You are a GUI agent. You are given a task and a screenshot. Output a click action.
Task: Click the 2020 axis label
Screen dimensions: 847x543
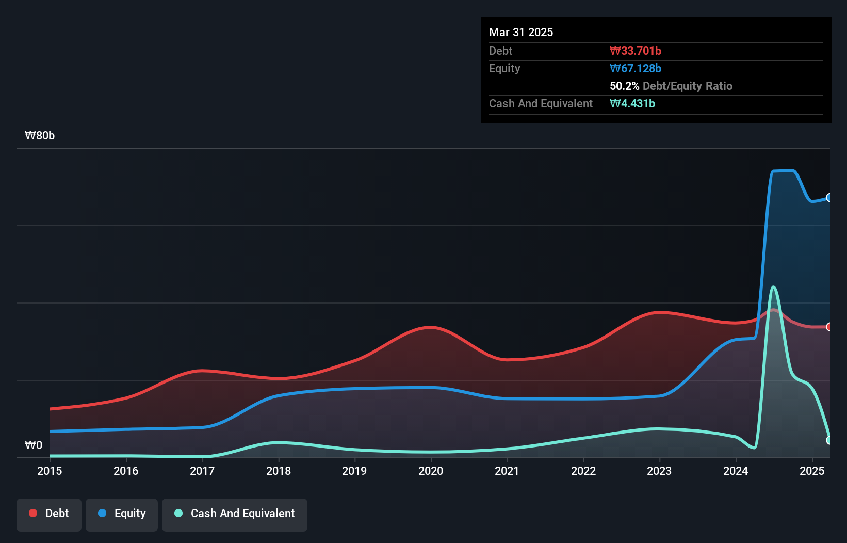[431, 471]
